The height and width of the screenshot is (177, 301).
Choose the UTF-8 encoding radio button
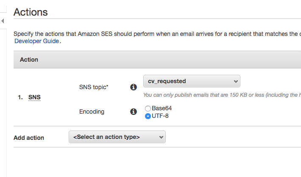(148, 116)
